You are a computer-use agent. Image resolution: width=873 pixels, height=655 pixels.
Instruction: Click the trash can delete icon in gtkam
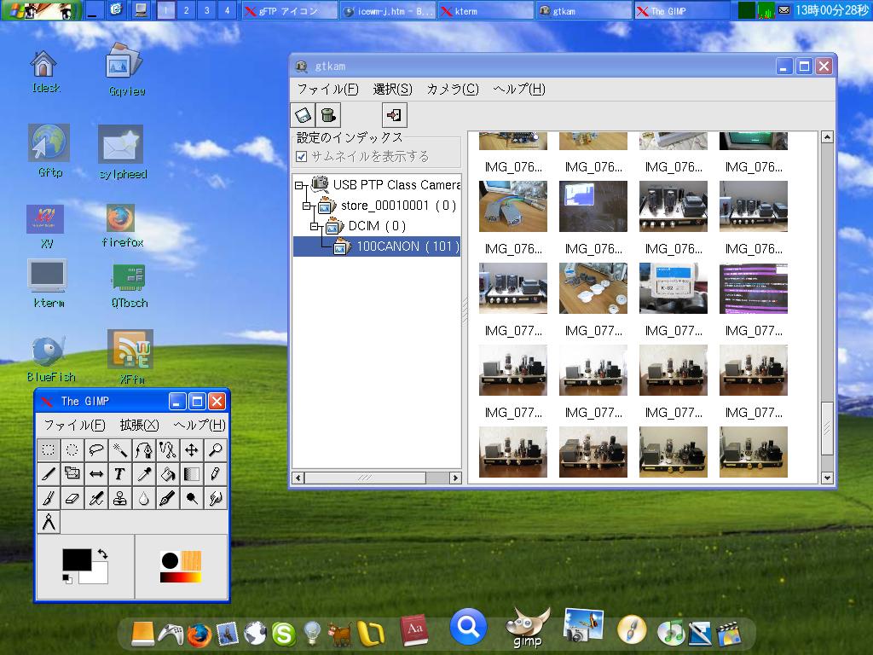point(327,115)
